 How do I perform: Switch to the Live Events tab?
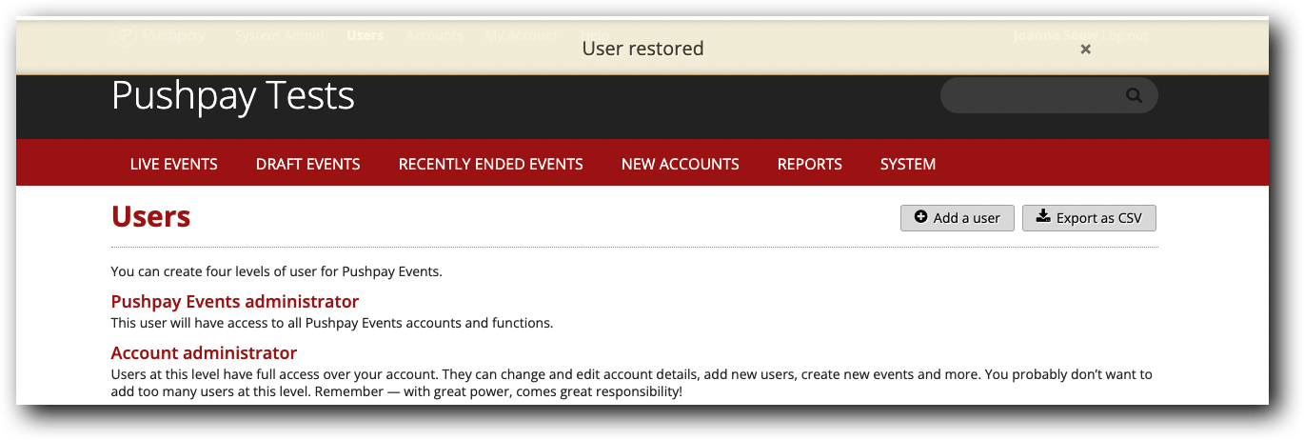pos(174,164)
